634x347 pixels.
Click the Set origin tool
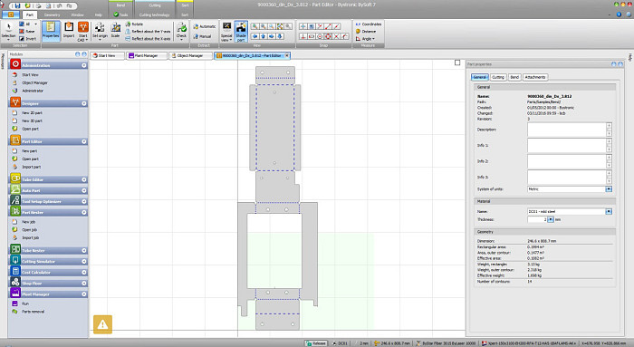(100, 31)
